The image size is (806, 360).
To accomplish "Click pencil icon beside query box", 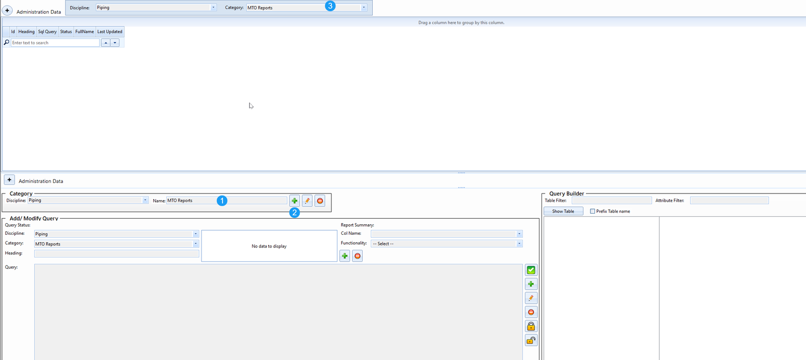I will click(531, 298).
